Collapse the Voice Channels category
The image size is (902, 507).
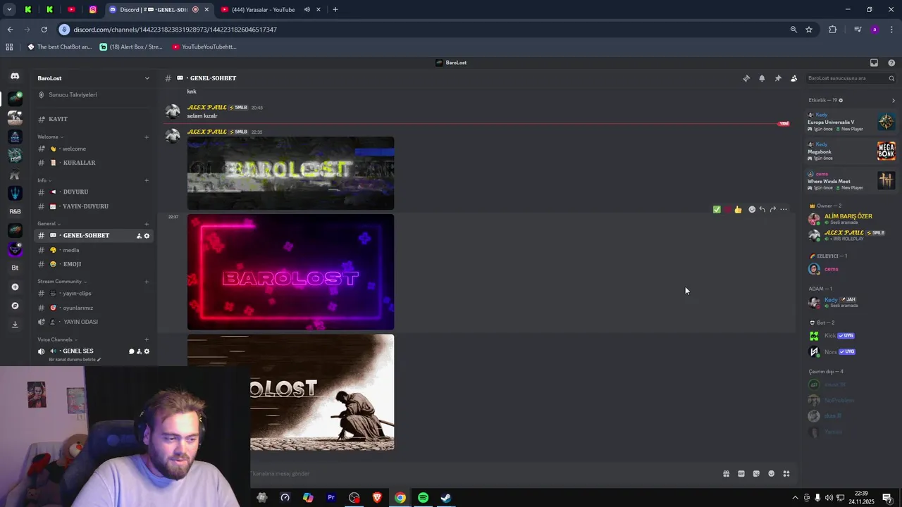pos(57,339)
